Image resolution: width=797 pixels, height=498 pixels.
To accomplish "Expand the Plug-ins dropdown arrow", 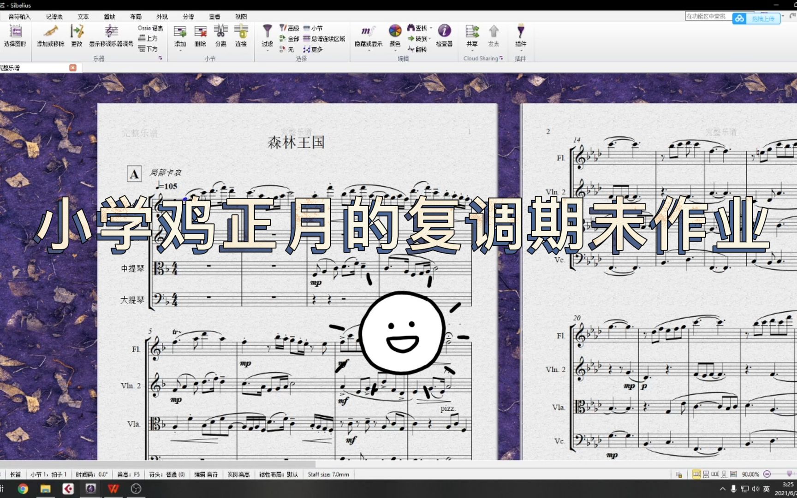I will pos(520,50).
